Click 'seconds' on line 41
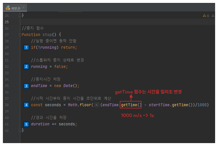This screenshot has height=146, width=218. [x=67, y=124]
